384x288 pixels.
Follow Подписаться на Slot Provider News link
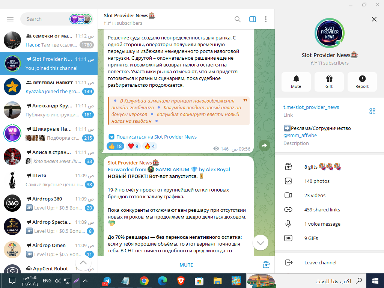coord(156,137)
